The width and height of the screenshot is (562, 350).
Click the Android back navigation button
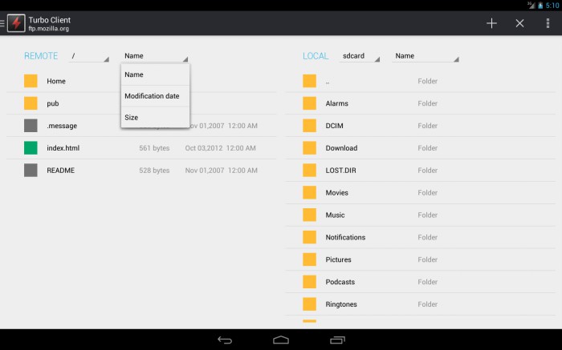point(225,340)
